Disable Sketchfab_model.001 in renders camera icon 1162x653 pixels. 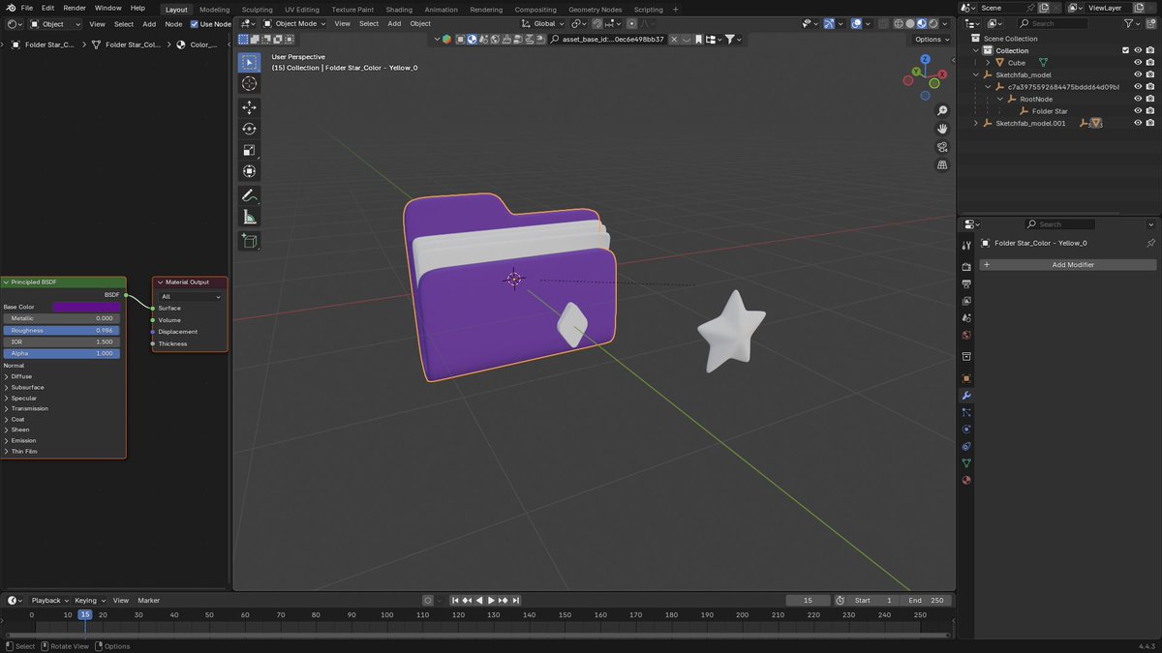(1149, 123)
